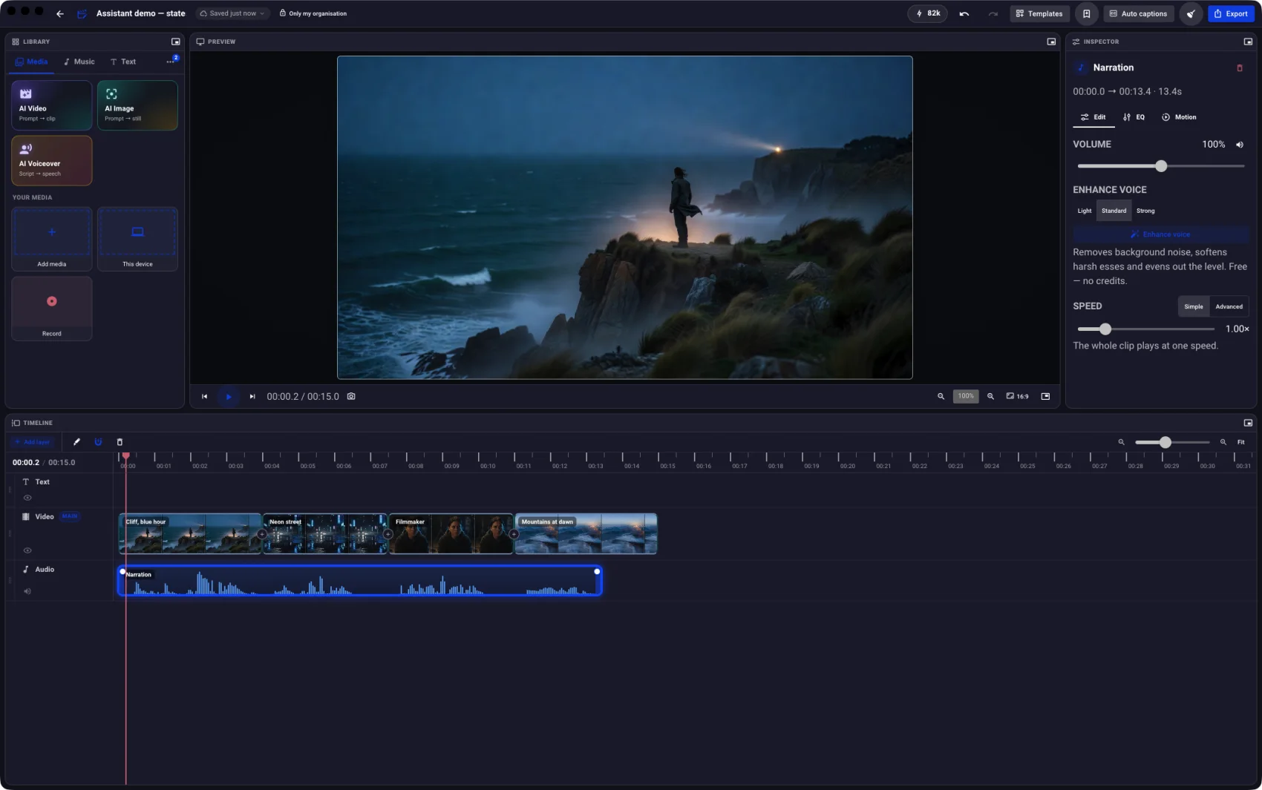Skip to the end of the preview
Screen dimensions: 1262x790
[252, 396]
